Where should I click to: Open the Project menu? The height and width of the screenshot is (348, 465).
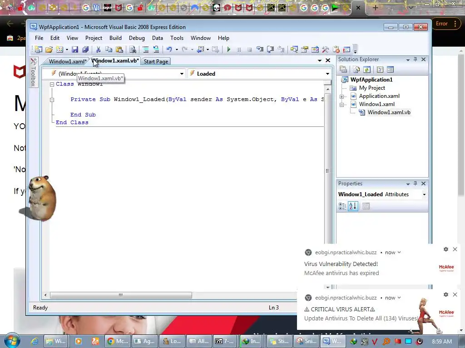(94, 38)
